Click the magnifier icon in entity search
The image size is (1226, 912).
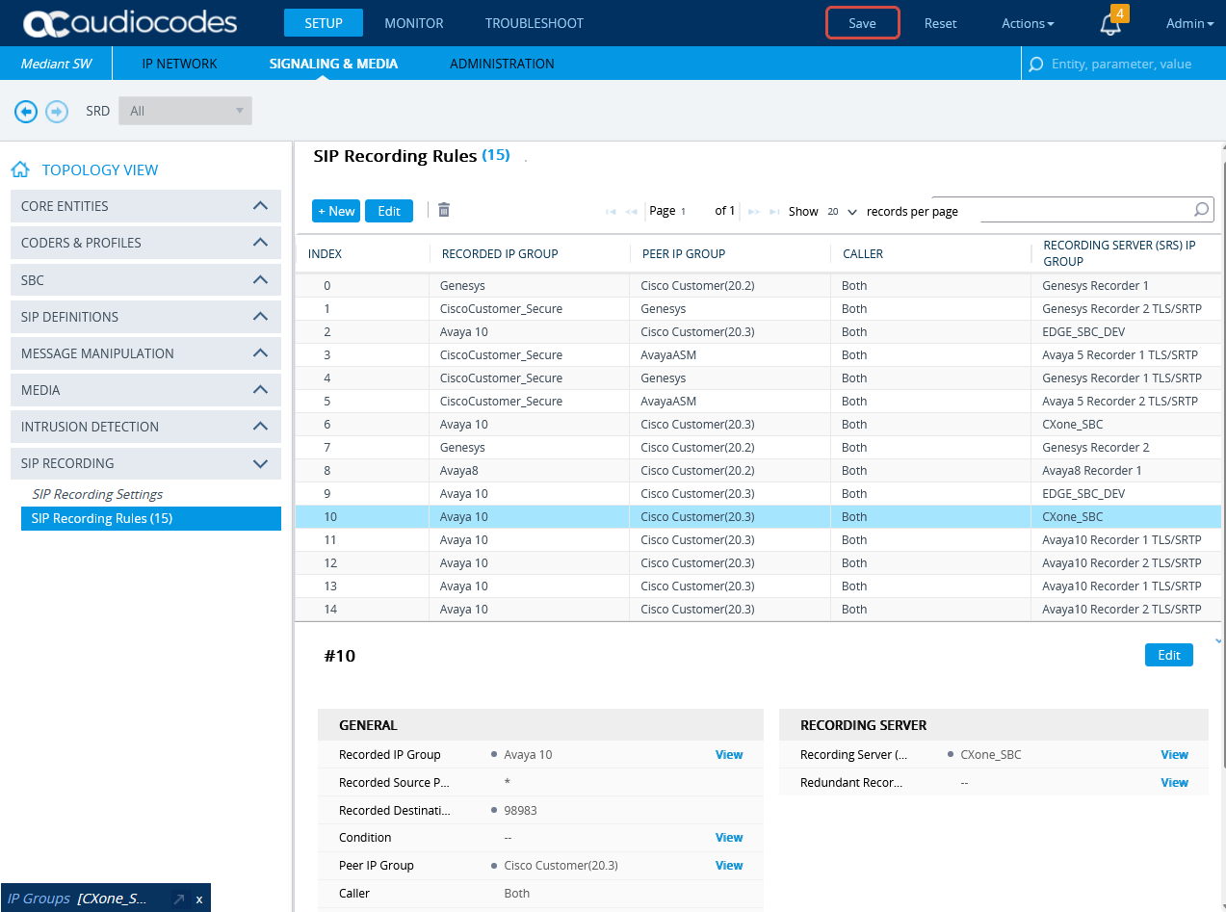click(x=1036, y=65)
